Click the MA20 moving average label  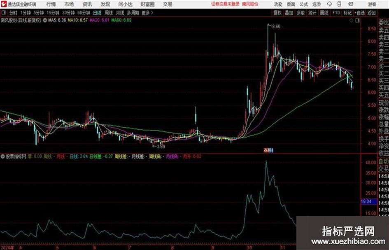tap(99, 20)
